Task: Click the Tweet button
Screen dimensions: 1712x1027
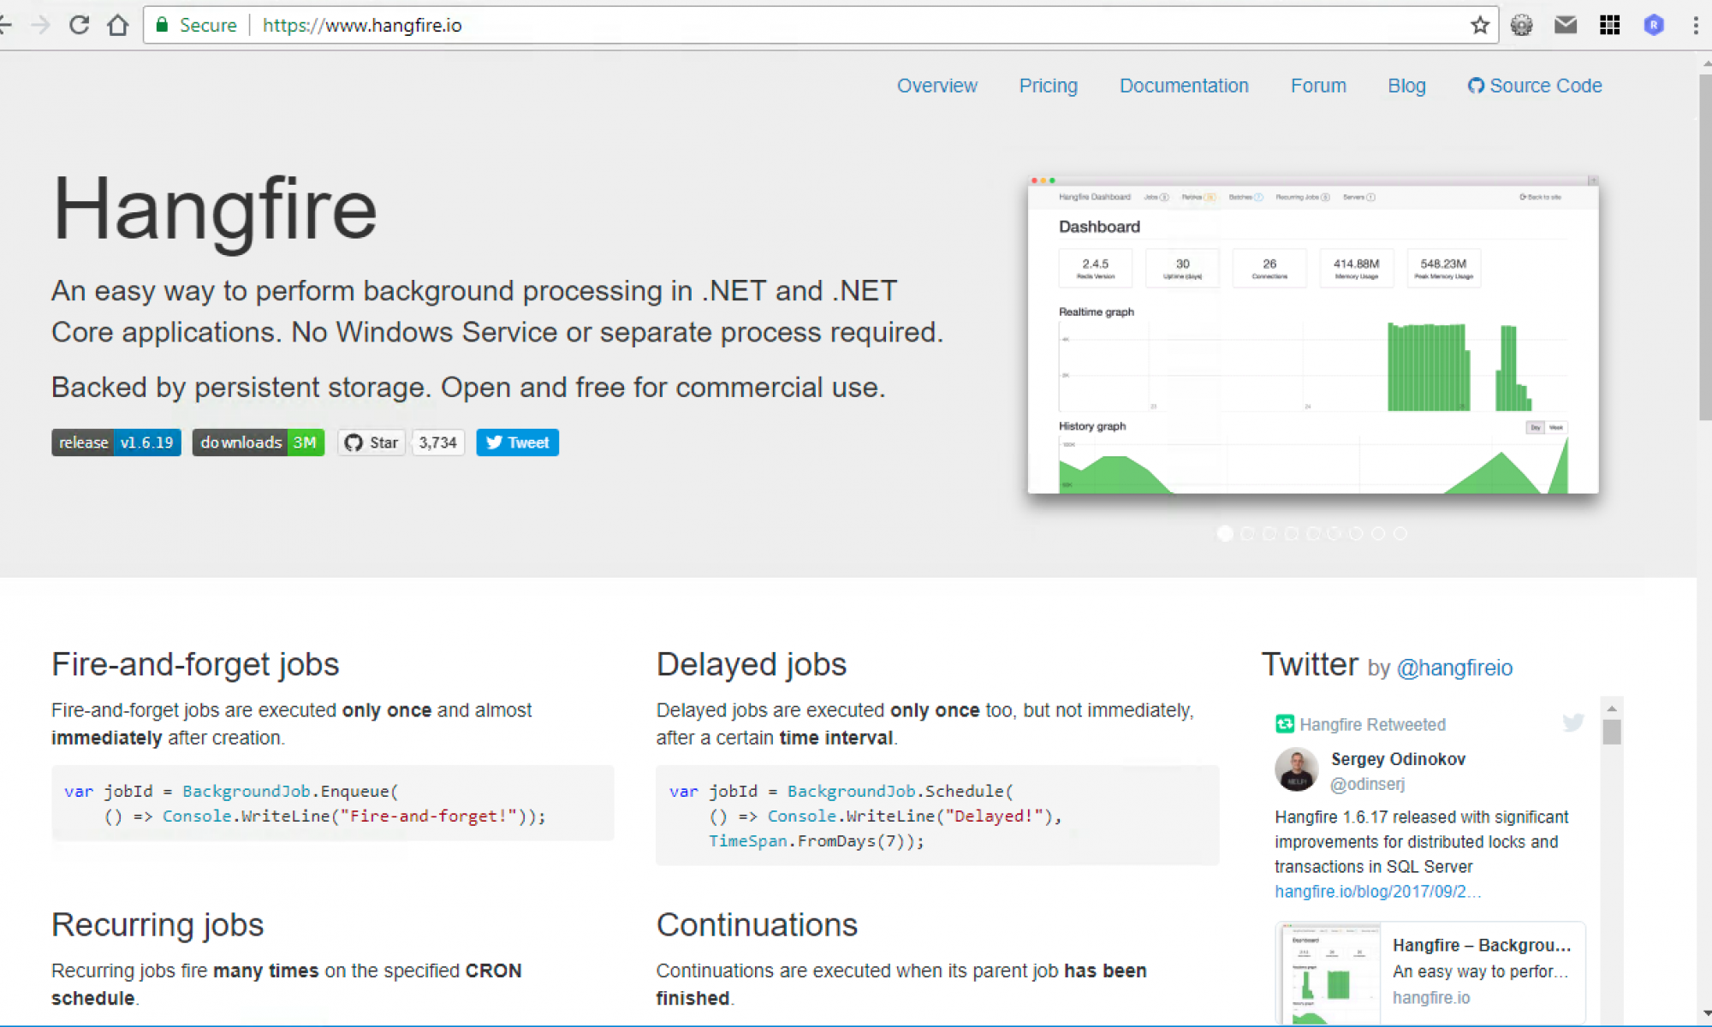Action: coord(517,442)
